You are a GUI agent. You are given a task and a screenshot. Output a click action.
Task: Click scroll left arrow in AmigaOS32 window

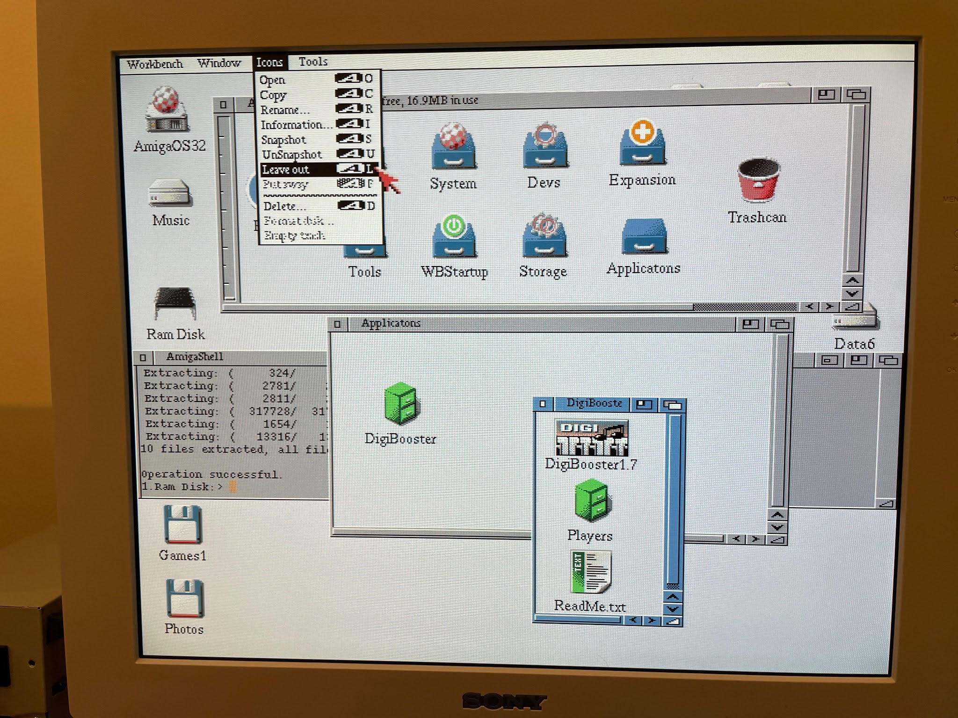coord(810,307)
